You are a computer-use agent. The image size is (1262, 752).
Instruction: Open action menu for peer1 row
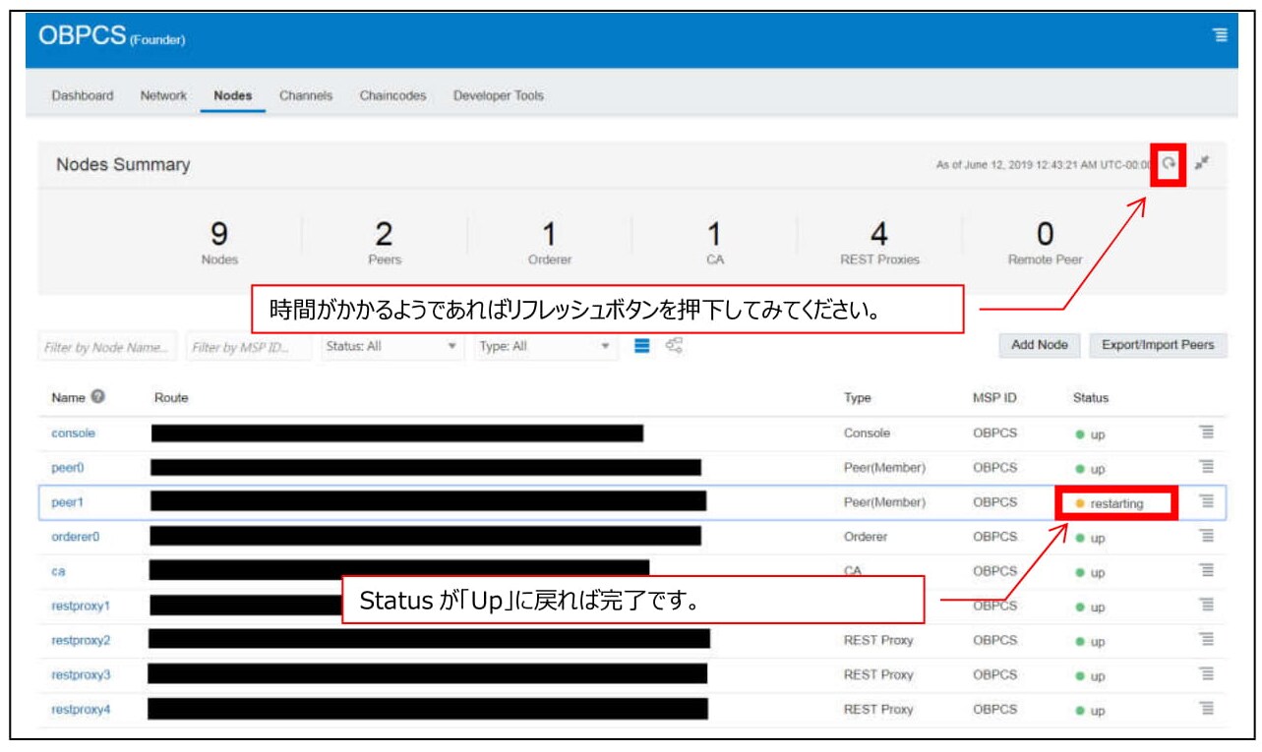pyautogui.click(x=1207, y=501)
